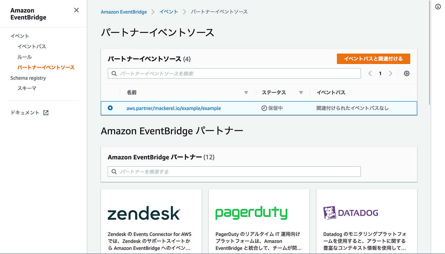Image resolution: width=445 pixels, height=254 pixels.
Task: Click the Datadog logo
Action: (350, 213)
